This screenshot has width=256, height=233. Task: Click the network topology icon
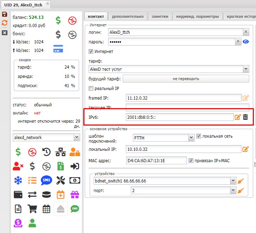[61, 152]
